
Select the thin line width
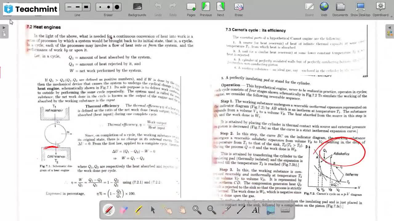tap(69, 7)
